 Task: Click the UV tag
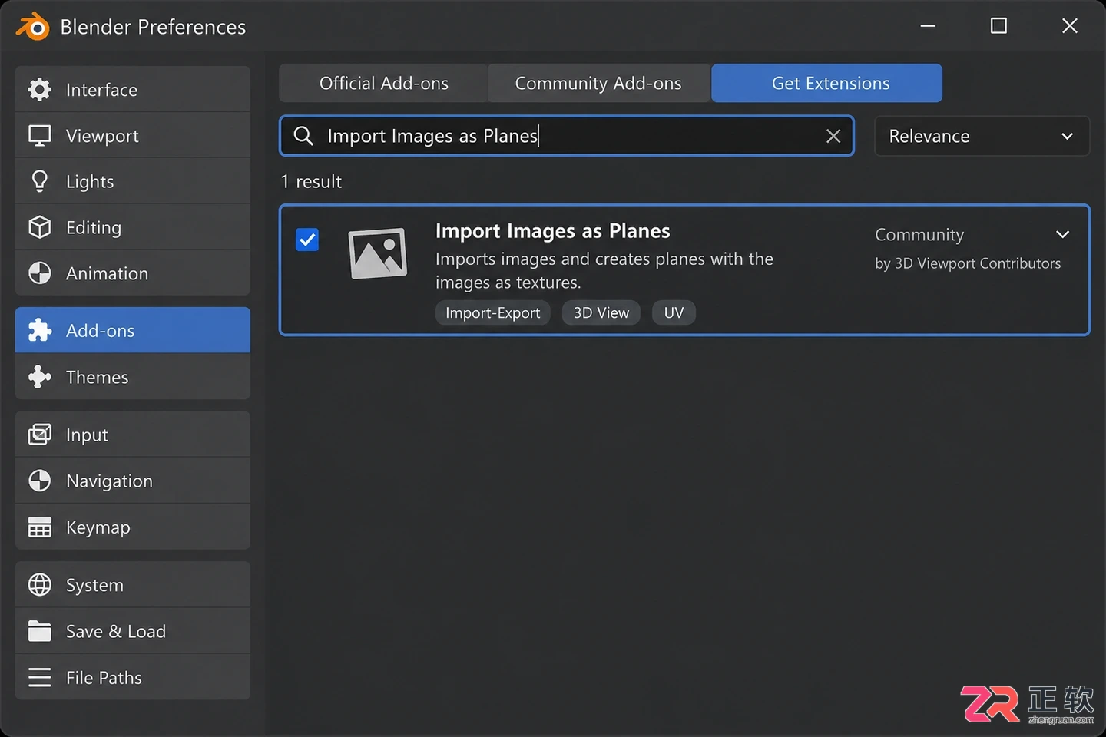tap(674, 312)
